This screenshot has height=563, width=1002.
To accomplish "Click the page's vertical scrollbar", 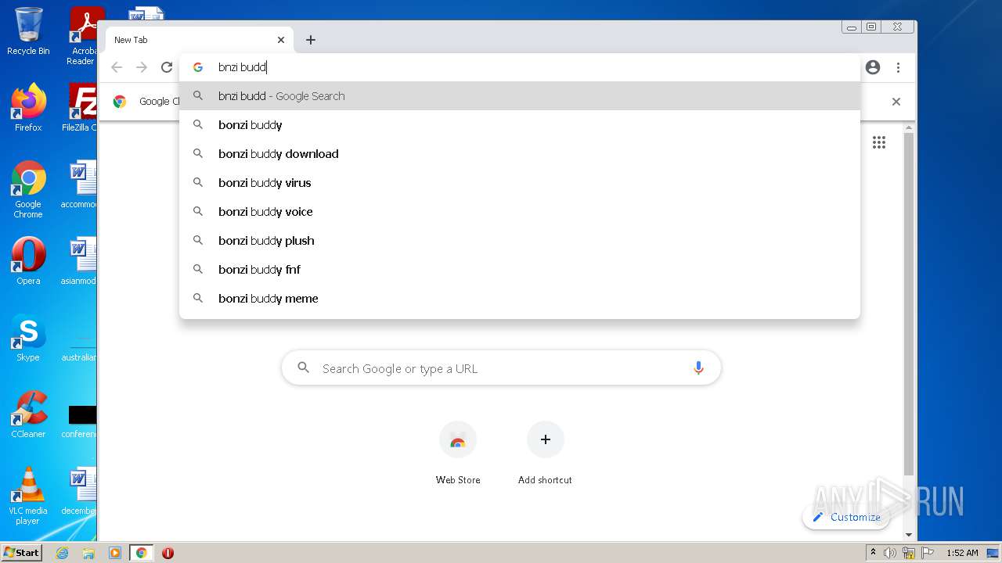I will click(909, 305).
